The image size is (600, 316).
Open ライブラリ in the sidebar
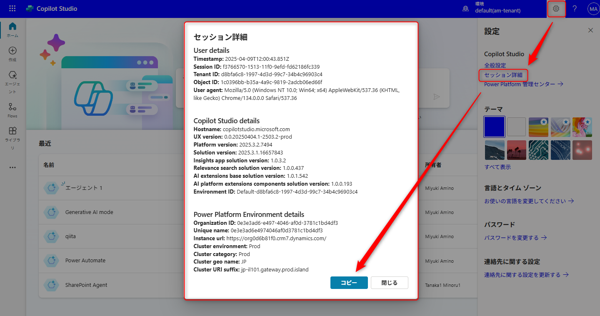point(12,139)
